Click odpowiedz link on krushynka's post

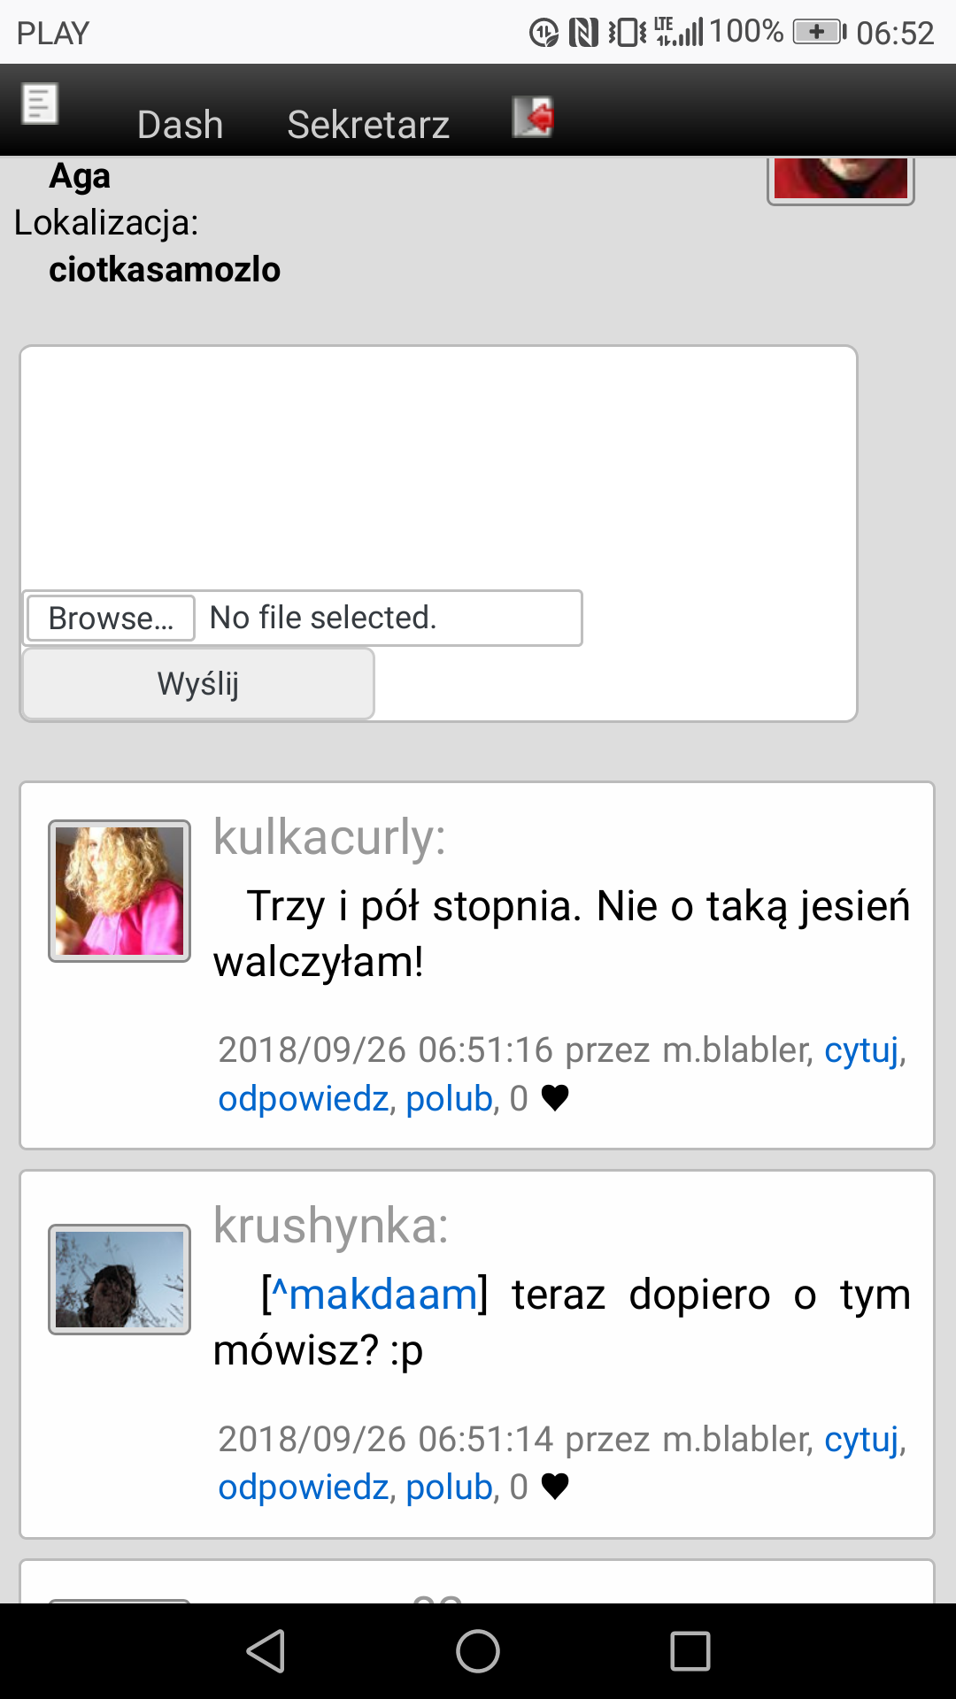[x=304, y=1488]
